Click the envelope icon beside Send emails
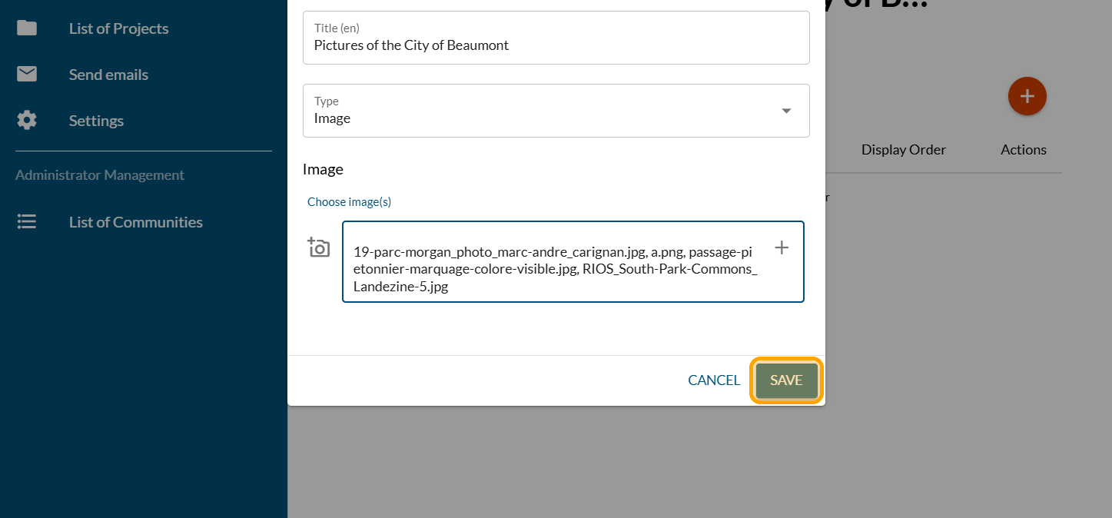 point(27,75)
